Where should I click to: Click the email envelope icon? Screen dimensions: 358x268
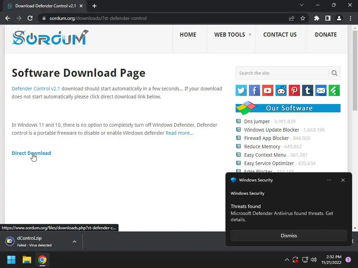pyautogui.click(x=321, y=90)
